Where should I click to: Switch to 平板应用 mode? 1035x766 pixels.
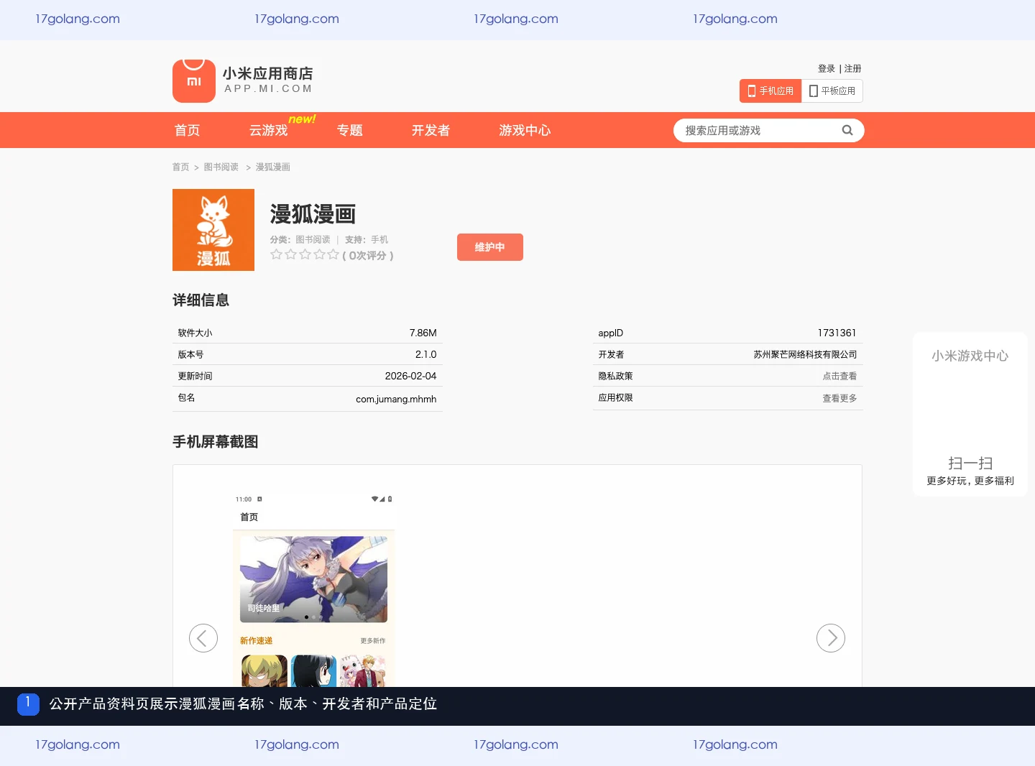point(832,91)
